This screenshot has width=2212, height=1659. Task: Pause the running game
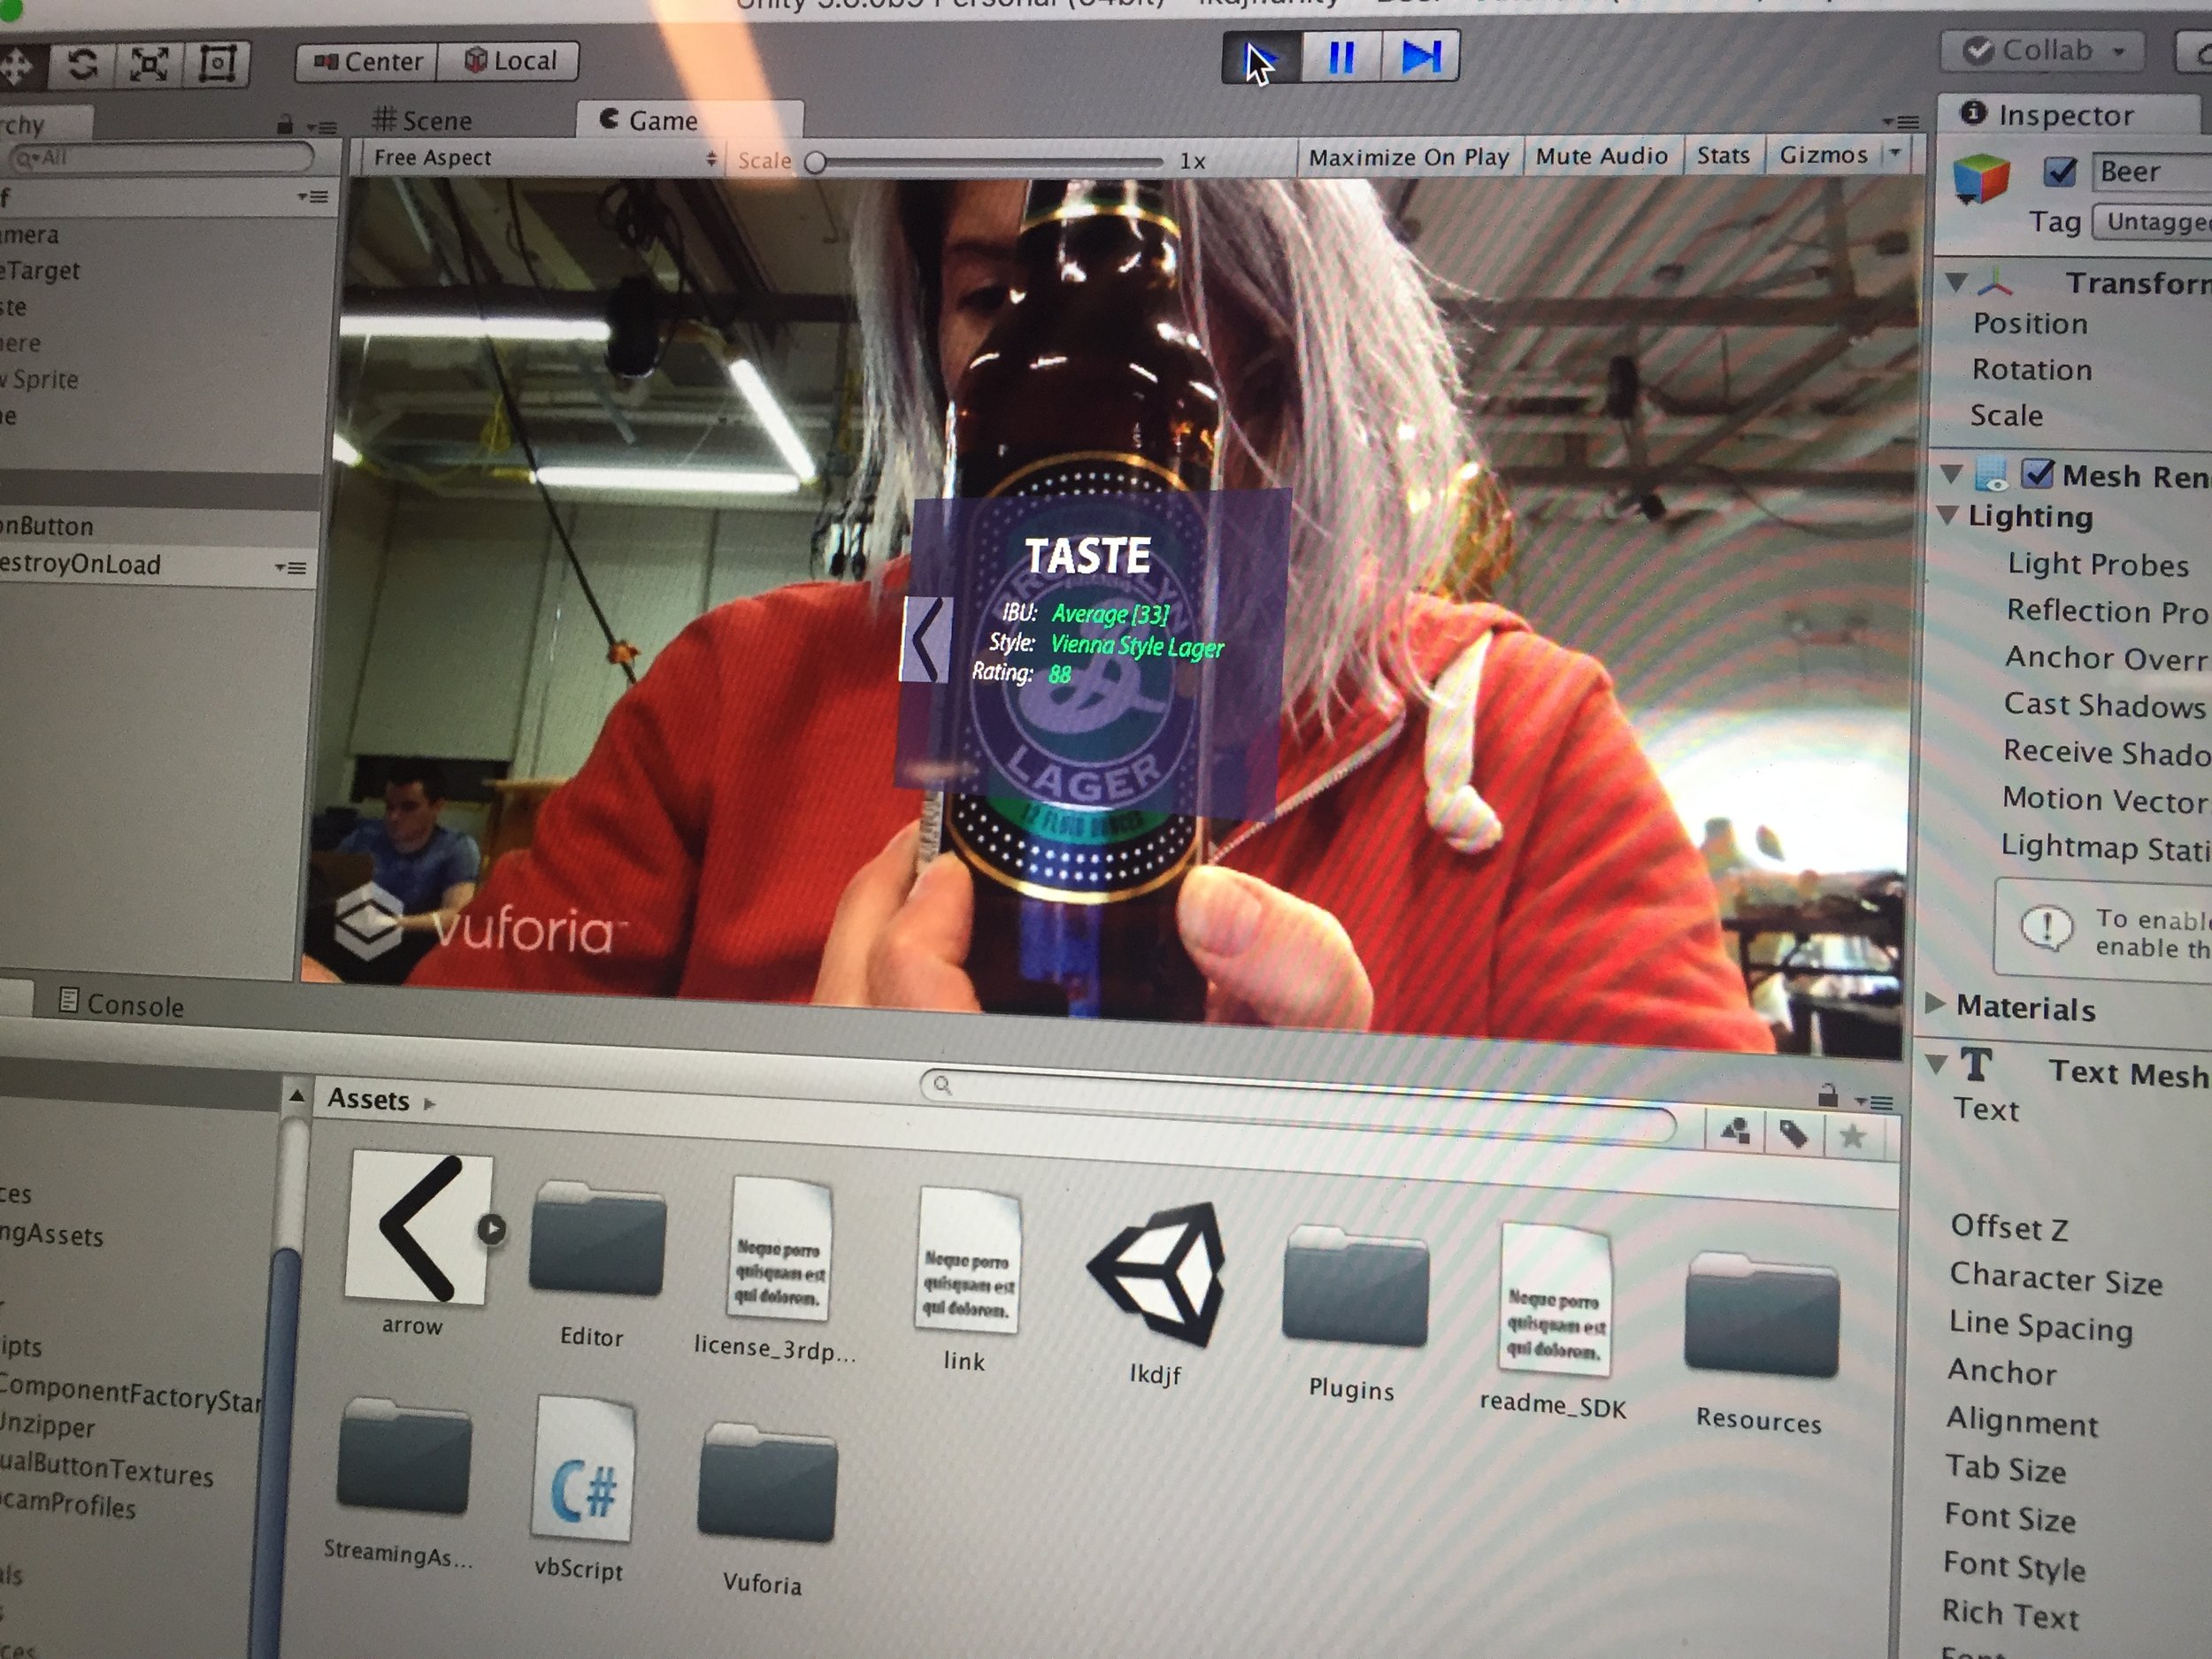click(x=1341, y=58)
